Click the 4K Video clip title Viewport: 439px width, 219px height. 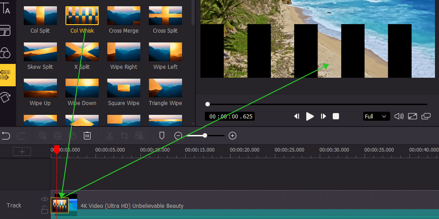tap(132, 206)
